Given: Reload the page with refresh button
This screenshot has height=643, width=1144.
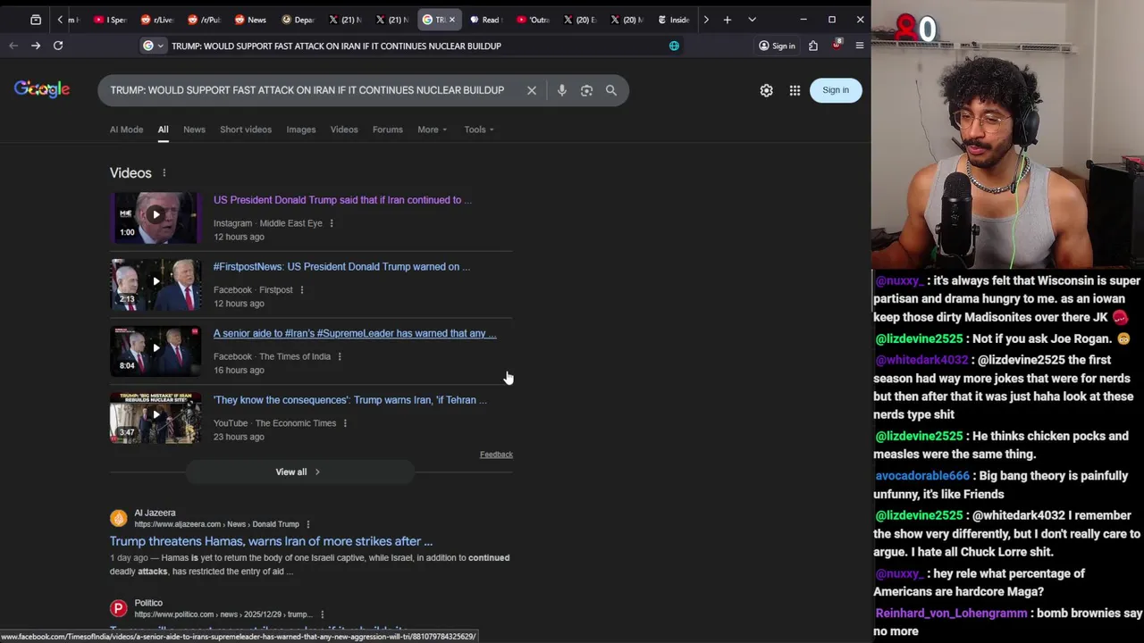Looking at the screenshot, I should [58, 46].
